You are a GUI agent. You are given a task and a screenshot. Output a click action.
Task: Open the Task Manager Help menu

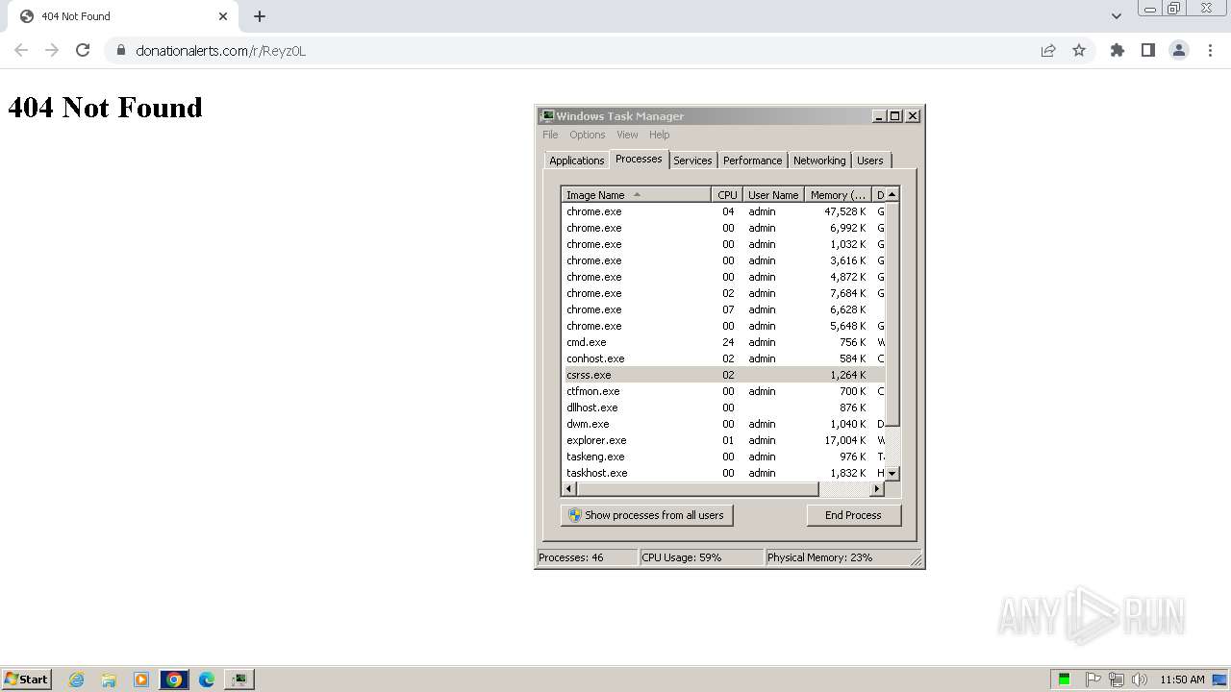tap(659, 135)
